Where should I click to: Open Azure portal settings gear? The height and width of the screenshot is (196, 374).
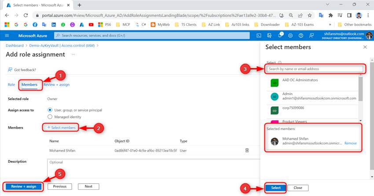290,36
